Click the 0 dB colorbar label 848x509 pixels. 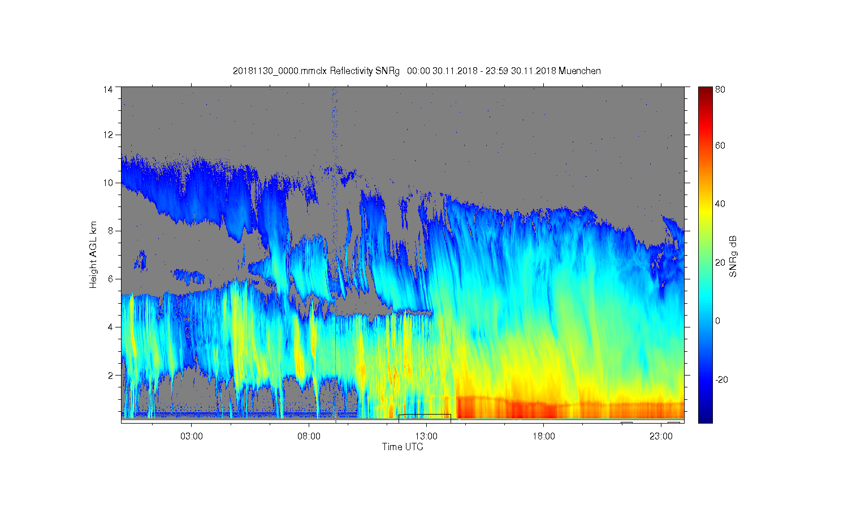click(718, 321)
